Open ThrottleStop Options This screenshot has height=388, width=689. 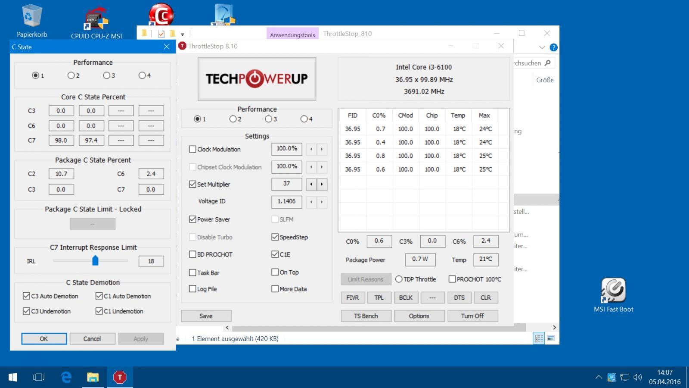pos(419,316)
